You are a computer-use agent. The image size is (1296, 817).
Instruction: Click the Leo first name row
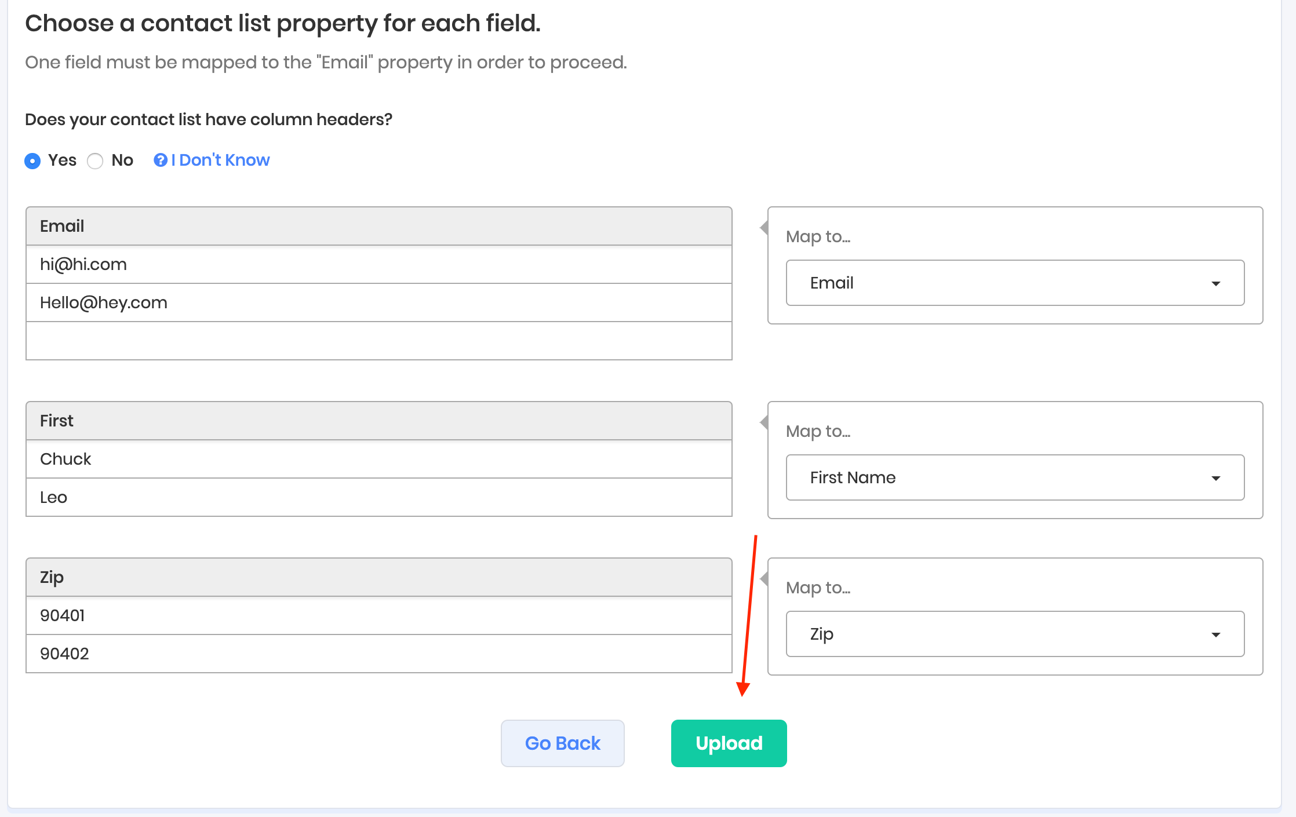pyautogui.click(x=379, y=497)
